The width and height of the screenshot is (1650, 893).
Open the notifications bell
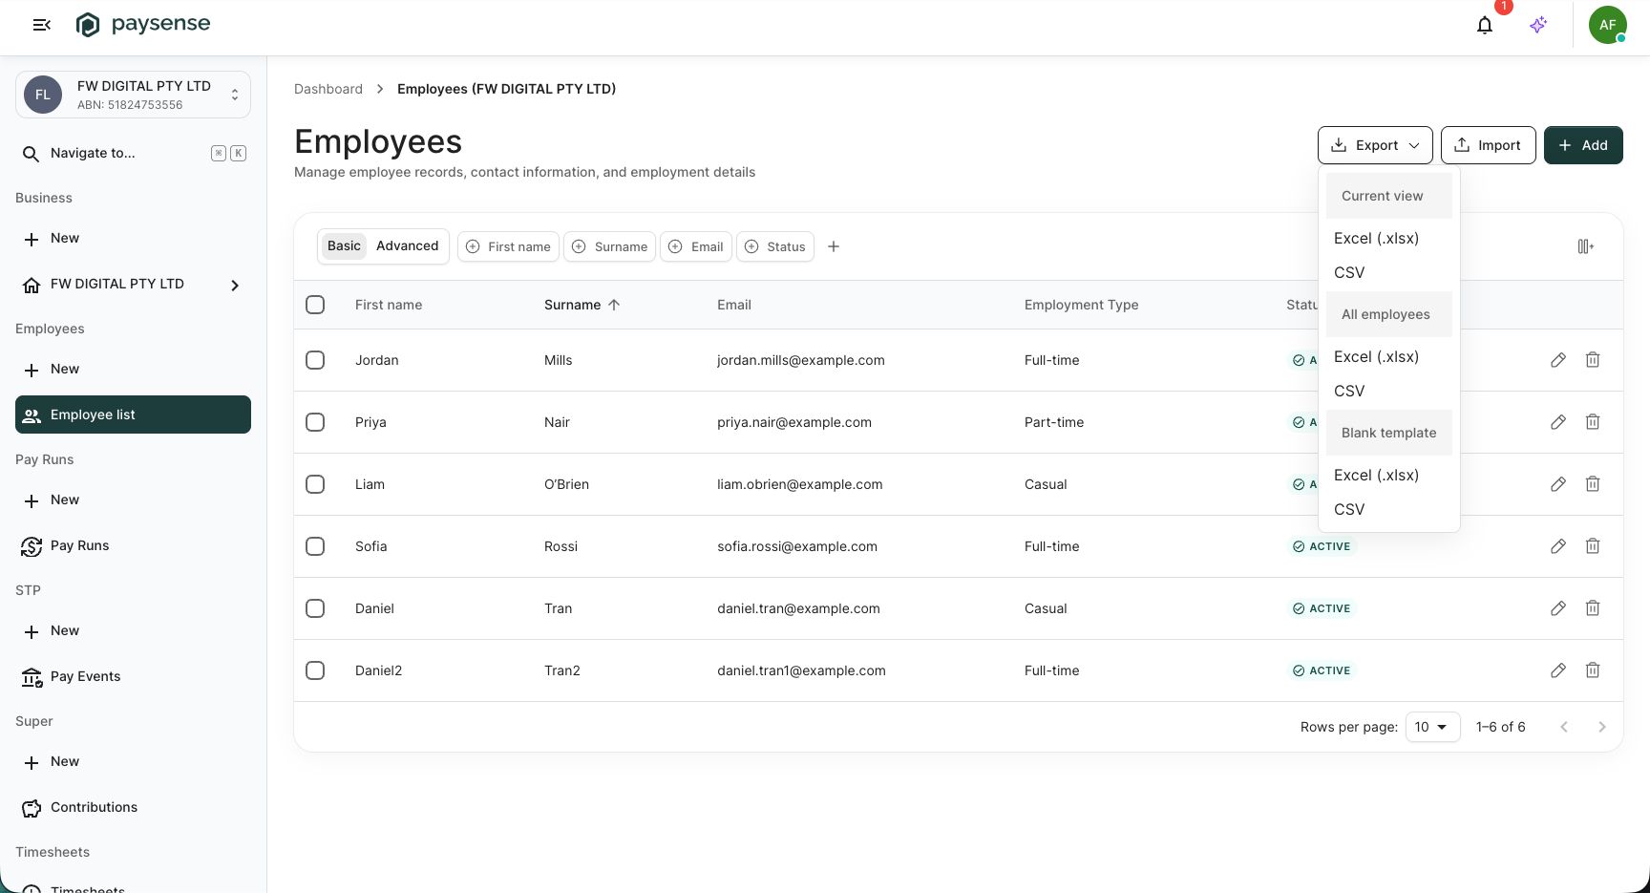pyautogui.click(x=1485, y=25)
